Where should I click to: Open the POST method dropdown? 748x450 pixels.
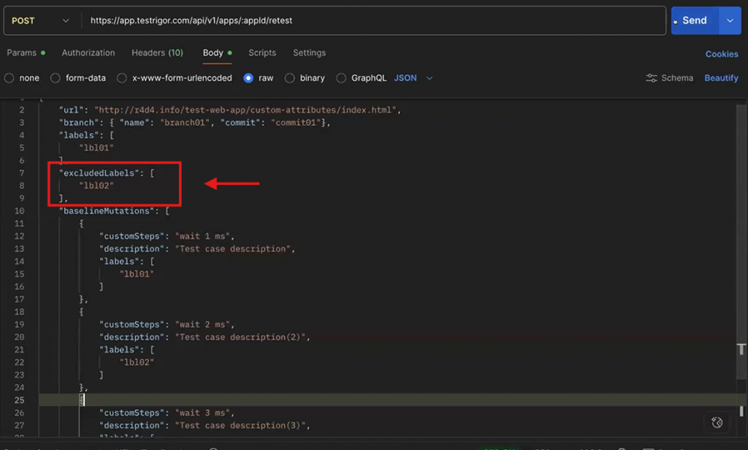point(40,20)
